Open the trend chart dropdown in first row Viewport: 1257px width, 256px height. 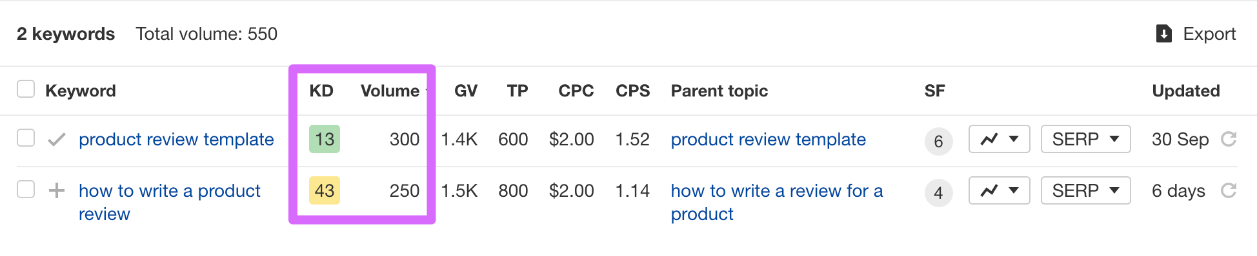[x=999, y=139]
